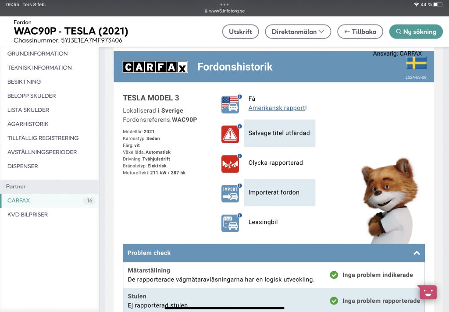Click the Lease car icon

[x=230, y=223]
